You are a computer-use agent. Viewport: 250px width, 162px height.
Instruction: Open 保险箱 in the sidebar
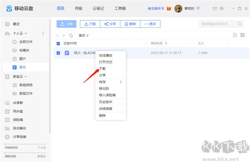tap(18, 120)
